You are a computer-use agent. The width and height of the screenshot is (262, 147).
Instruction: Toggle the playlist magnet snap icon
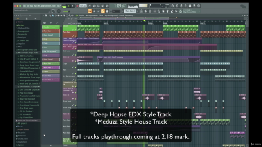pos(46,16)
